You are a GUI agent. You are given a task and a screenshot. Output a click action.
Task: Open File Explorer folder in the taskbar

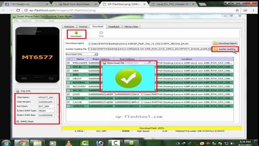click(x=37, y=143)
